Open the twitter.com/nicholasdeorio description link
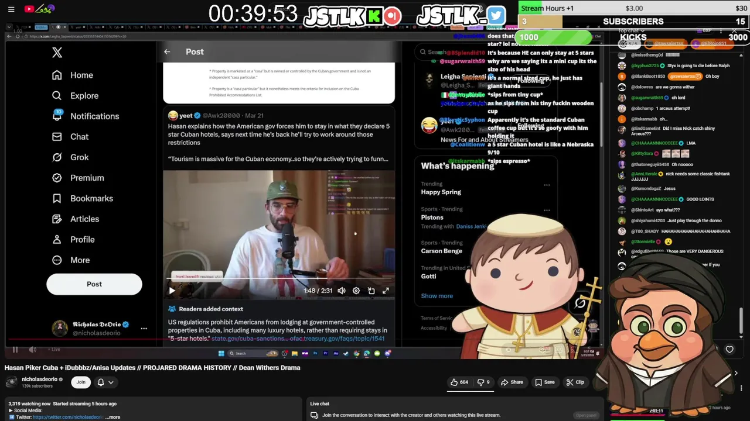Image resolution: width=750 pixels, height=421 pixels. click(68, 417)
